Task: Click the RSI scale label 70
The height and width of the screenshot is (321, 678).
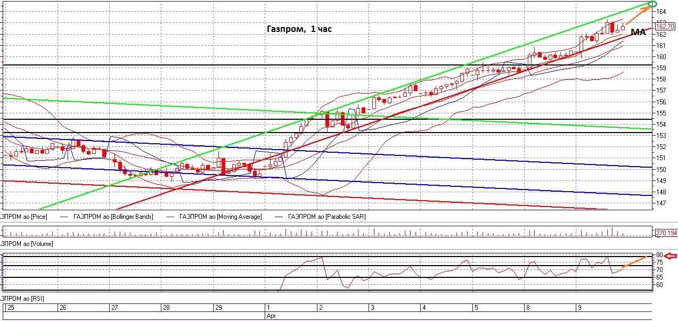Action: tap(659, 270)
